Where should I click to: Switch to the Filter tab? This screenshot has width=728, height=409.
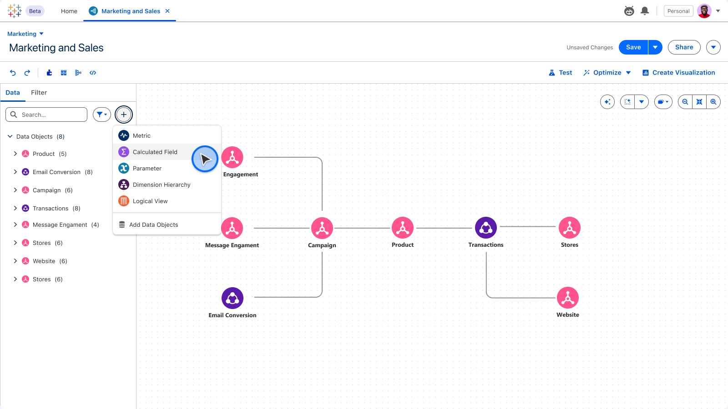pyautogui.click(x=39, y=93)
